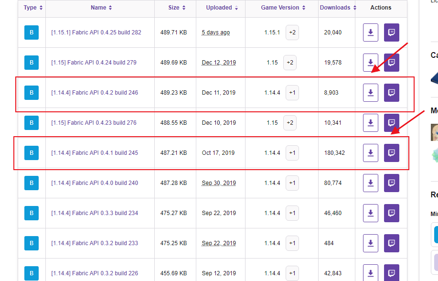
Task: Open [1.15] Fabric API 0.4.23 build 276
Action: tap(94, 123)
